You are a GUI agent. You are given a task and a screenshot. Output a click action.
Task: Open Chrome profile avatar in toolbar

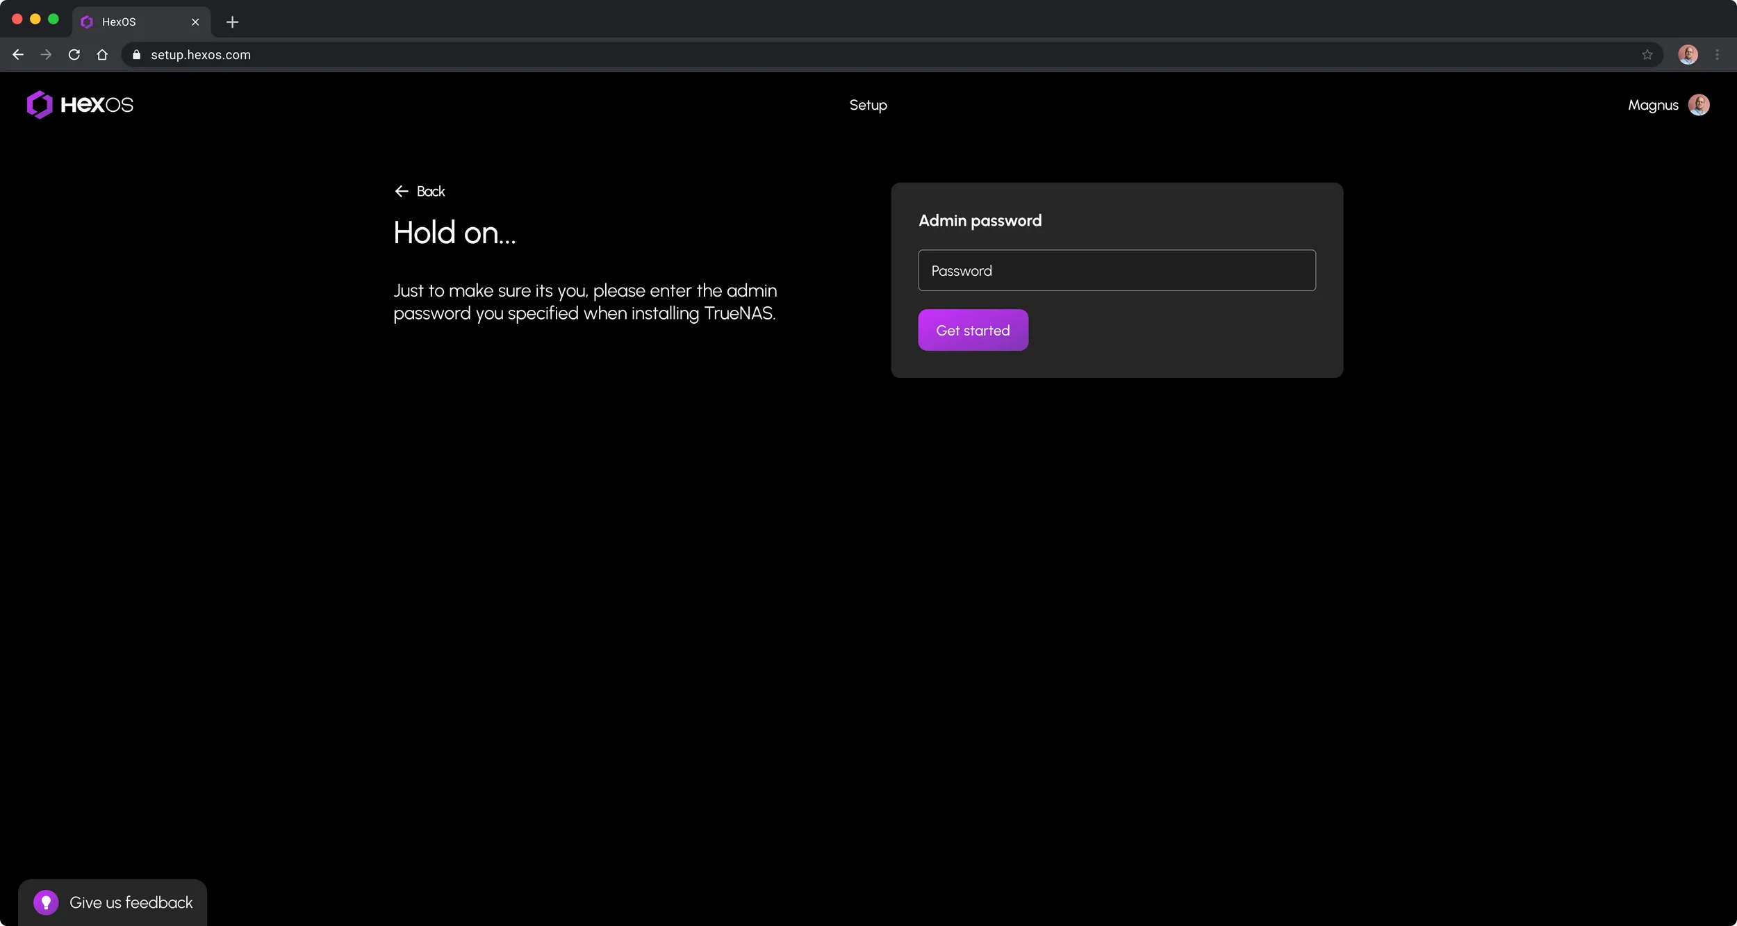(1688, 54)
